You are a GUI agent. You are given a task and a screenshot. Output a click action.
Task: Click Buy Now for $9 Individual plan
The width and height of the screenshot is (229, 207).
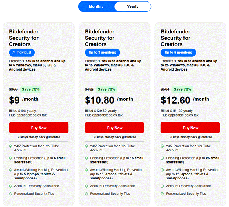(x=39, y=128)
